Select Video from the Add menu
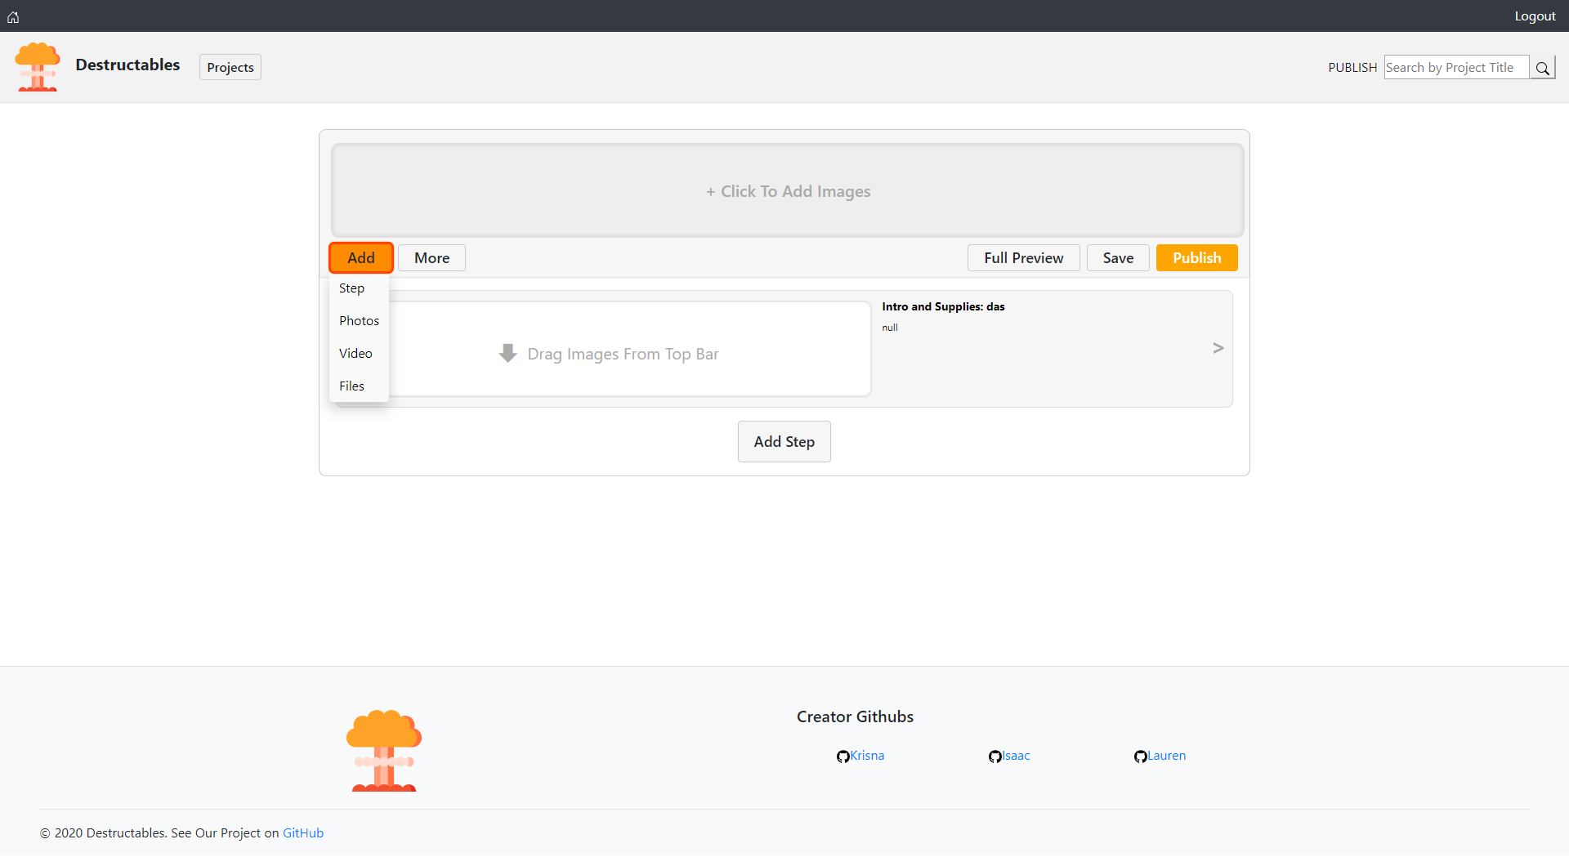1569x857 pixels. [355, 354]
